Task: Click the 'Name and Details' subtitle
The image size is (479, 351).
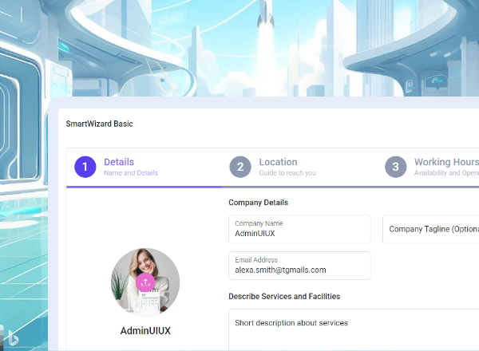Action: pyautogui.click(x=131, y=173)
